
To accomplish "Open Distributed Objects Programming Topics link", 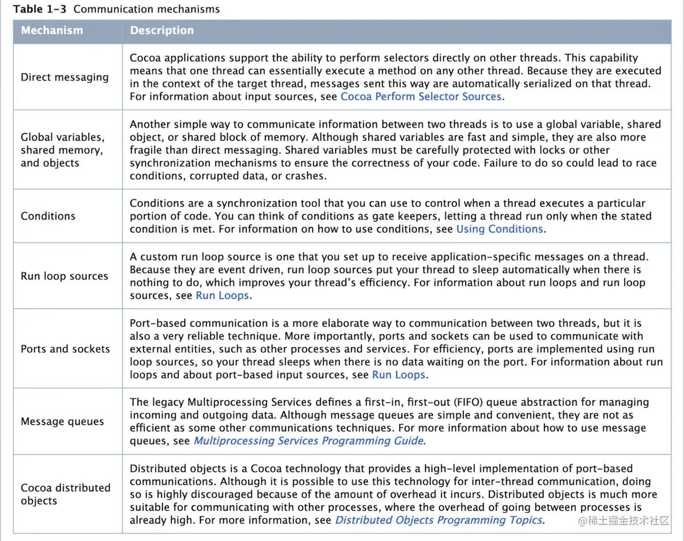I will coord(438,519).
